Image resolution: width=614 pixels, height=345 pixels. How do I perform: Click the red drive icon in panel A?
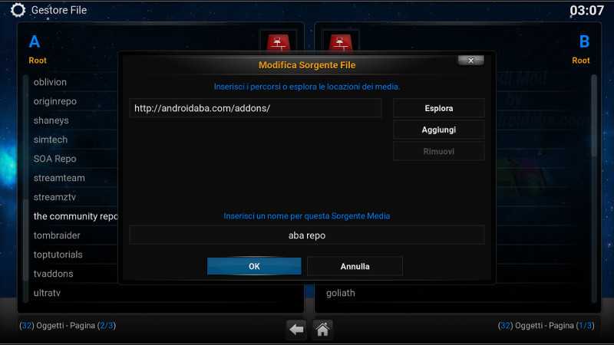[x=279, y=43]
